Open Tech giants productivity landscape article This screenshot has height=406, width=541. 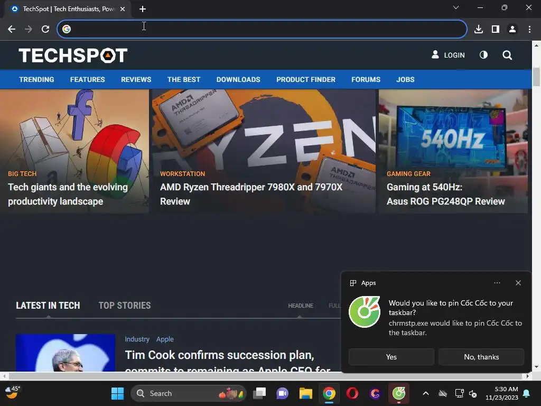68,194
